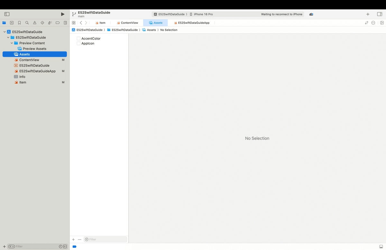The width and height of the screenshot is (386, 250).
Task: Add a new file via navigator plus
Action: 4,246
